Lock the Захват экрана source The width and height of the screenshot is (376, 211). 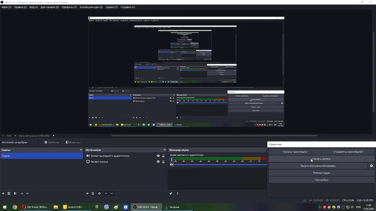coord(163,162)
